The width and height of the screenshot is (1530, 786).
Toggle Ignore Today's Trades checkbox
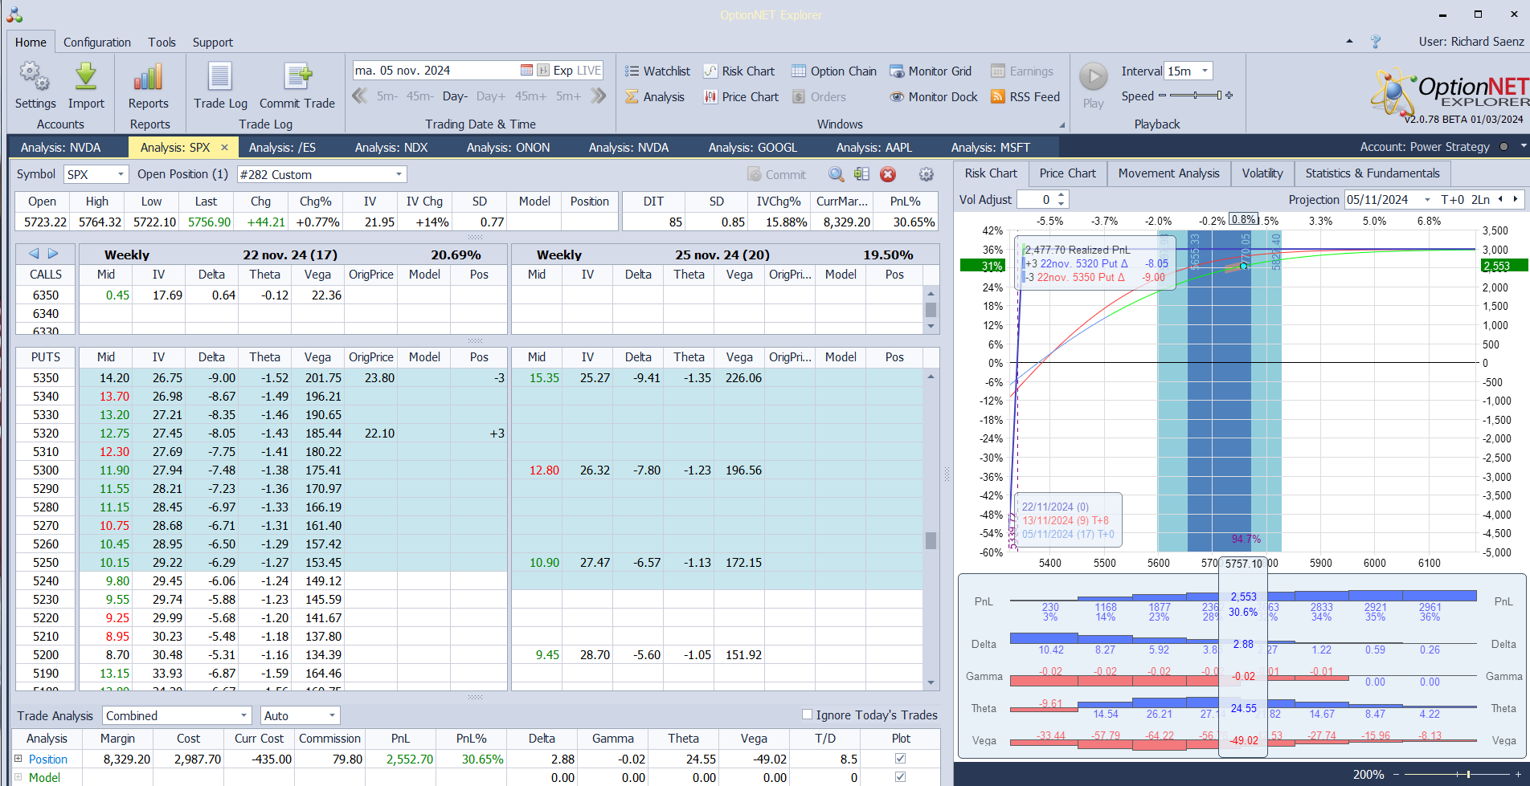(x=808, y=715)
